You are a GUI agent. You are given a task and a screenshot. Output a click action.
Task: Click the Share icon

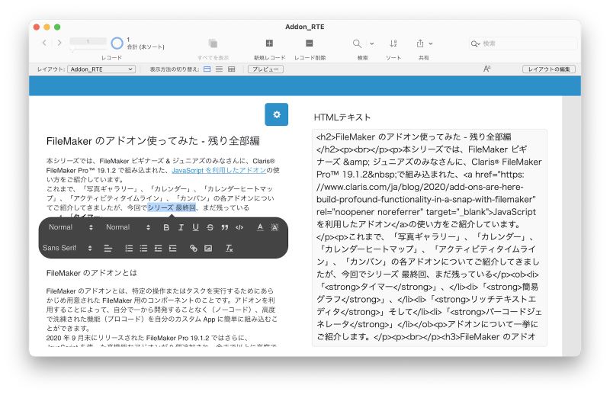pyautogui.click(x=420, y=43)
